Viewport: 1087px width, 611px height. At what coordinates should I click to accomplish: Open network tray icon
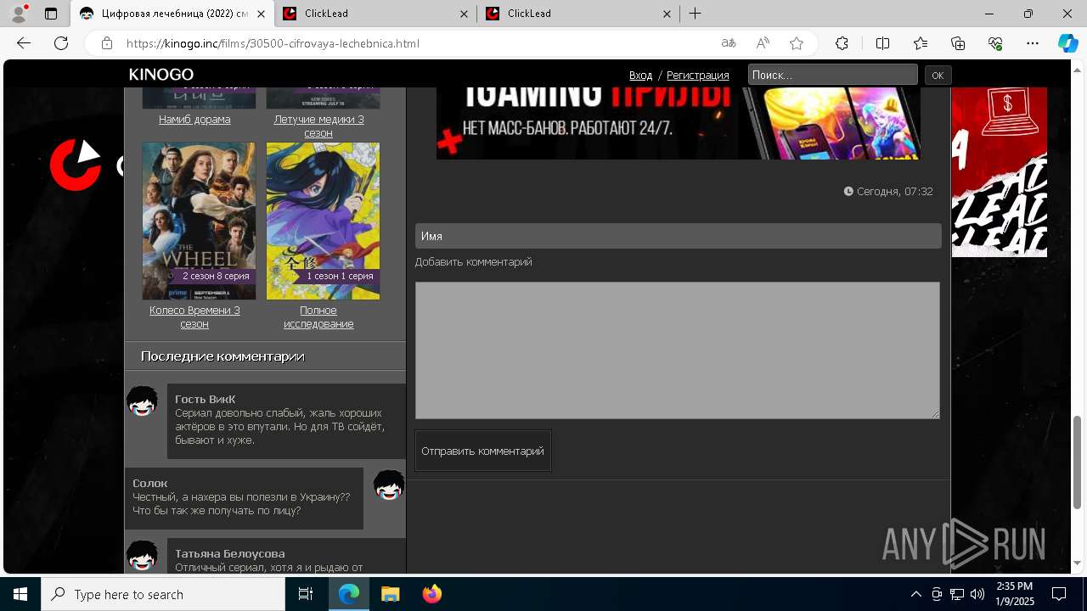(957, 594)
